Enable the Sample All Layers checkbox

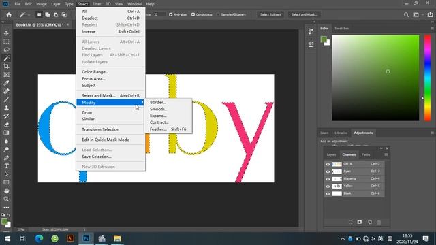218,14
